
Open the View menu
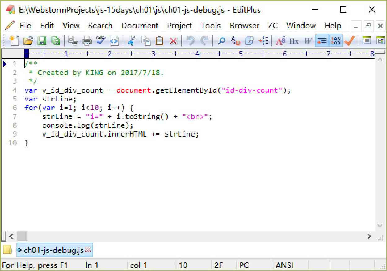pos(71,25)
